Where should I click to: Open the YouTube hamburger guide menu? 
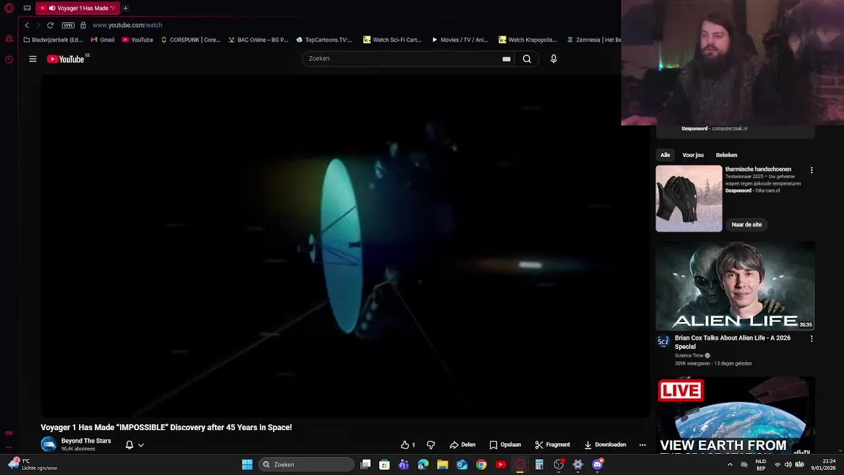[32, 59]
